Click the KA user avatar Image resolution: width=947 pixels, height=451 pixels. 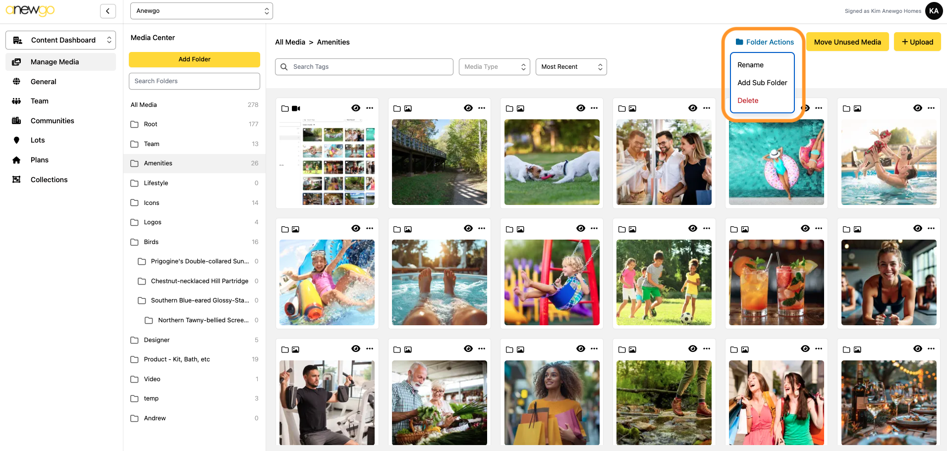click(x=934, y=11)
